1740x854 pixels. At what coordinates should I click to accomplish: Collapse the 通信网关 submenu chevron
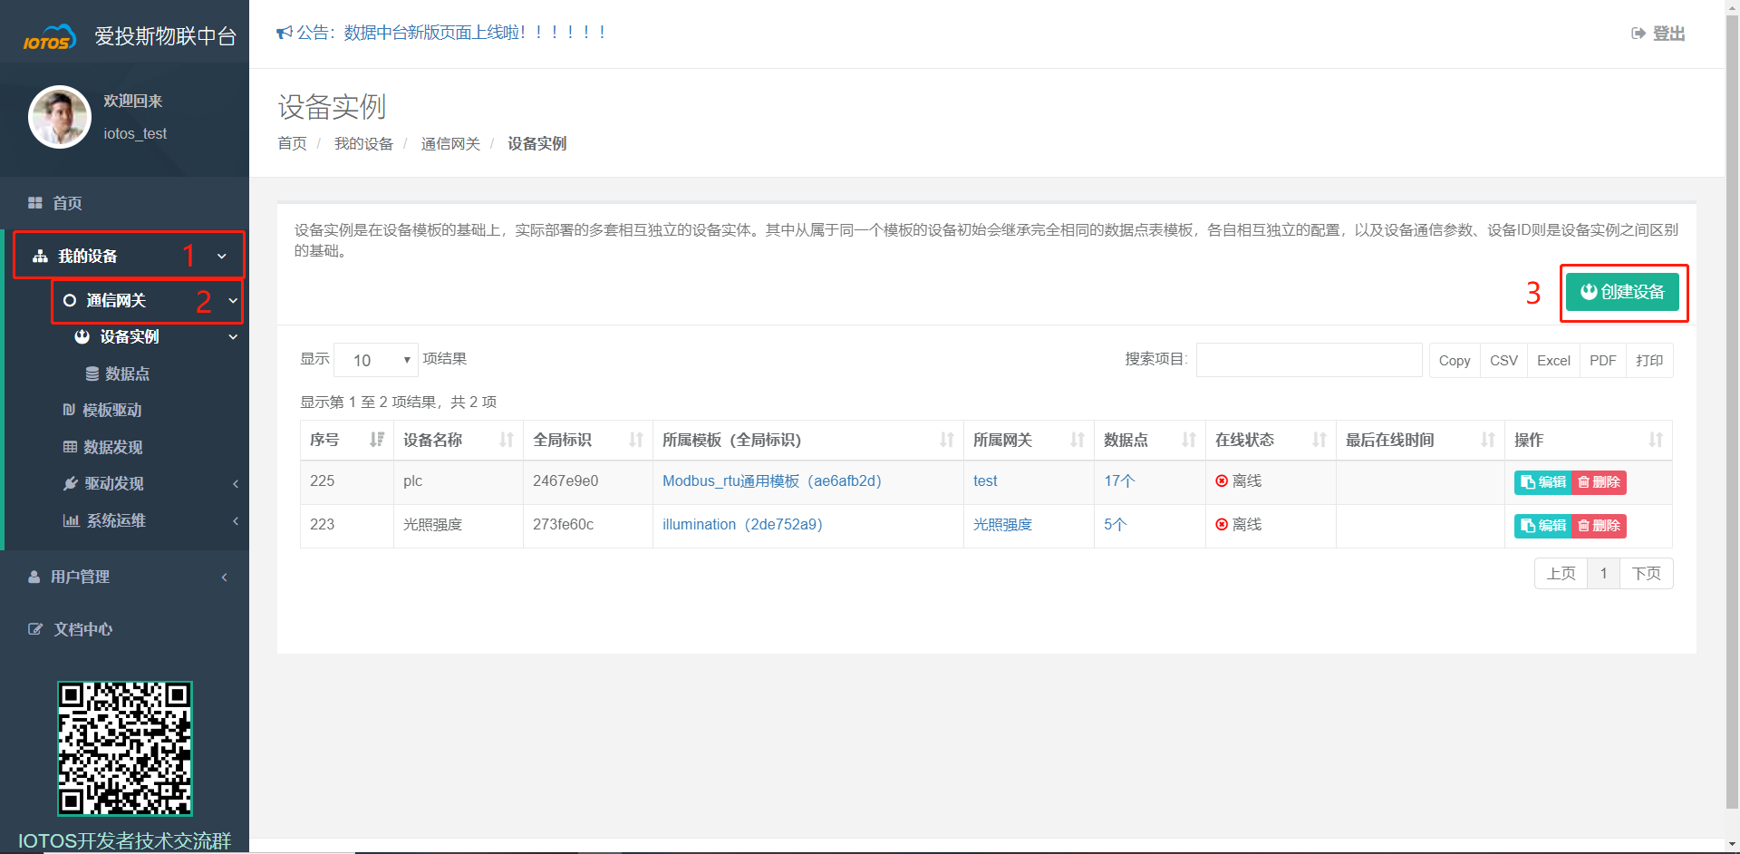point(233,301)
